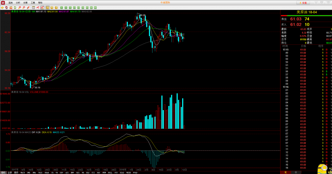Click the 卖出 price 61.03
This screenshot has height=174, width=332.
click(x=296, y=19)
